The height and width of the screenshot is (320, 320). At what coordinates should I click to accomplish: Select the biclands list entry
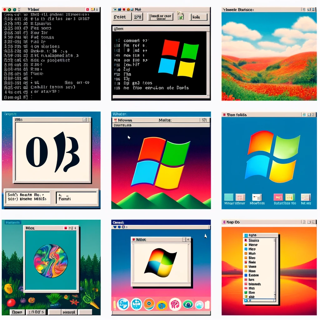coord(254,284)
